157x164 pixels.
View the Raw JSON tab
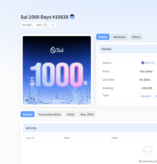(87, 114)
